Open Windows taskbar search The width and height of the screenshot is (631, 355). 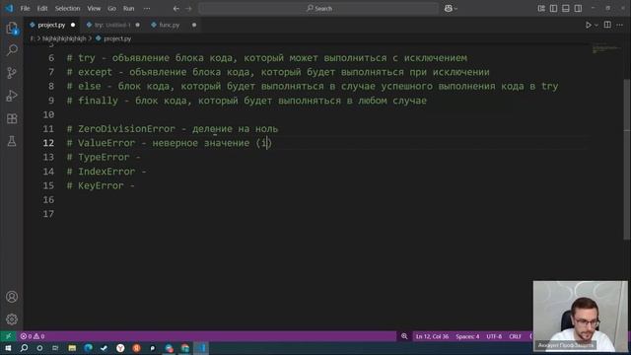pos(24,348)
